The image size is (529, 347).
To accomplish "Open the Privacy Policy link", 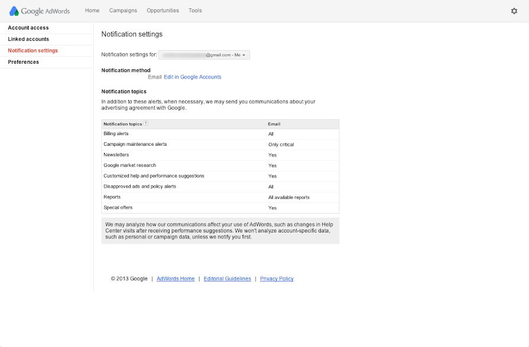I will [x=277, y=279].
